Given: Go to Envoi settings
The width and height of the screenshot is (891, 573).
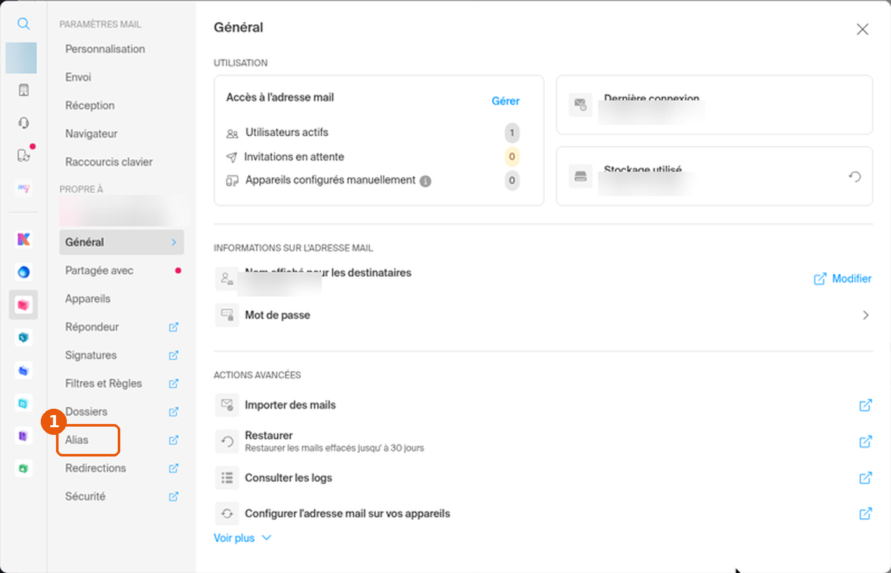Looking at the screenshot, I should 78,77.
